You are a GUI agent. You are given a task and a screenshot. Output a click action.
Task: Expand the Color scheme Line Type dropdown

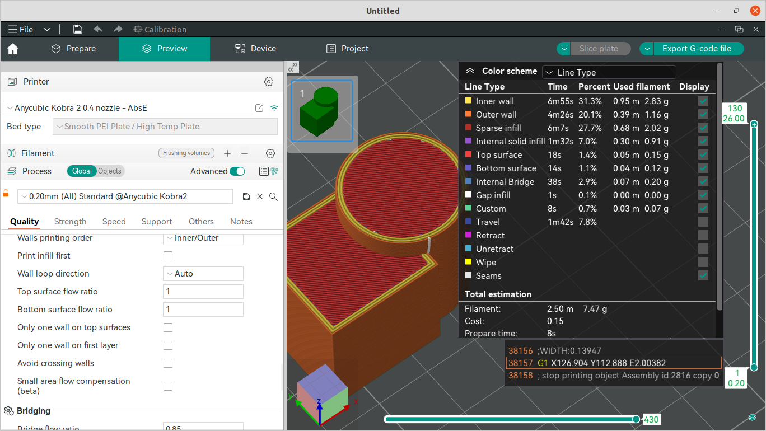coord(609,72)
